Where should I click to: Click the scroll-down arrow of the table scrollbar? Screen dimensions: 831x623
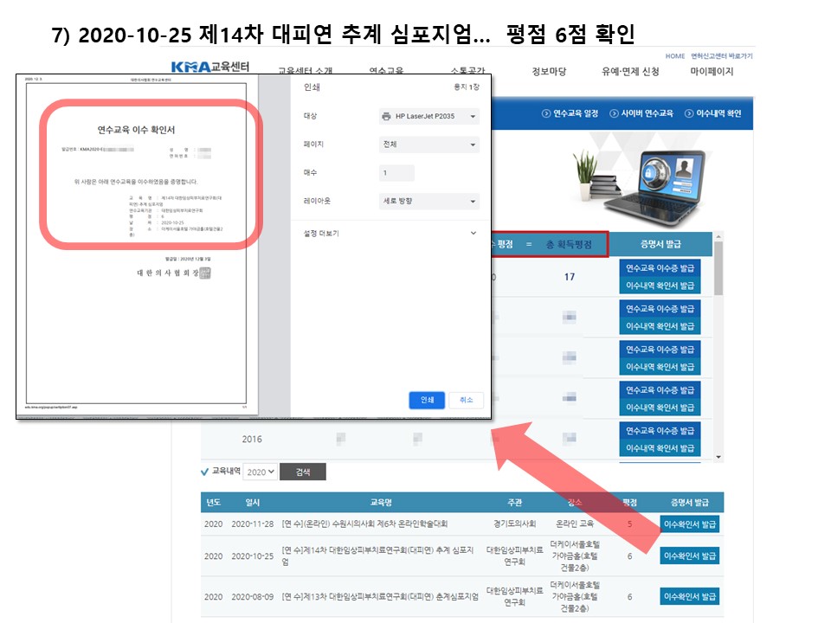tap(718, 456)
